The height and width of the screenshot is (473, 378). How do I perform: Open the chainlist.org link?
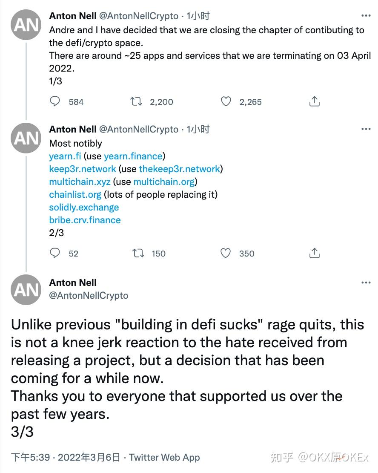point(75,194)
